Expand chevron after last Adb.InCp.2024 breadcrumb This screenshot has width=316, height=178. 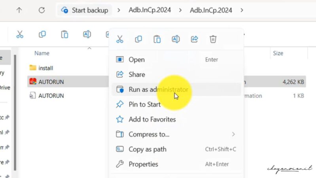(242, 10)
